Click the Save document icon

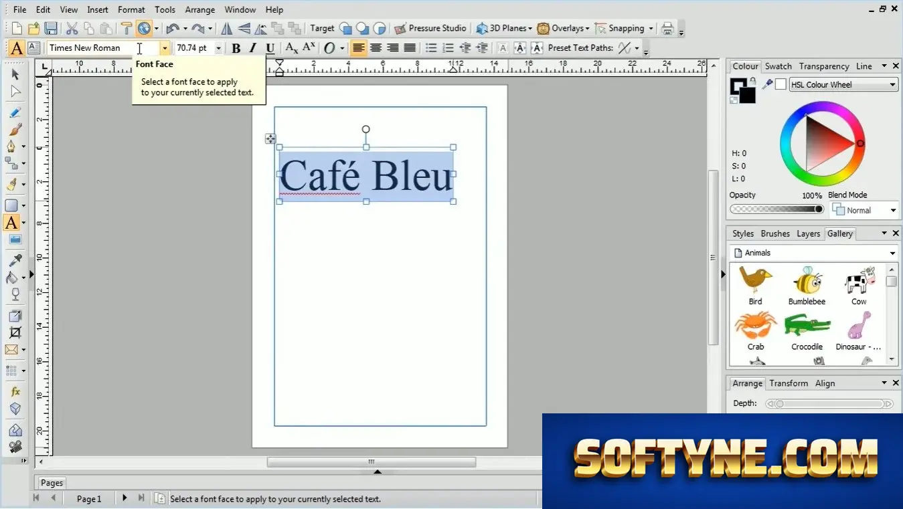pyautogui.click(x=51, y=28)
